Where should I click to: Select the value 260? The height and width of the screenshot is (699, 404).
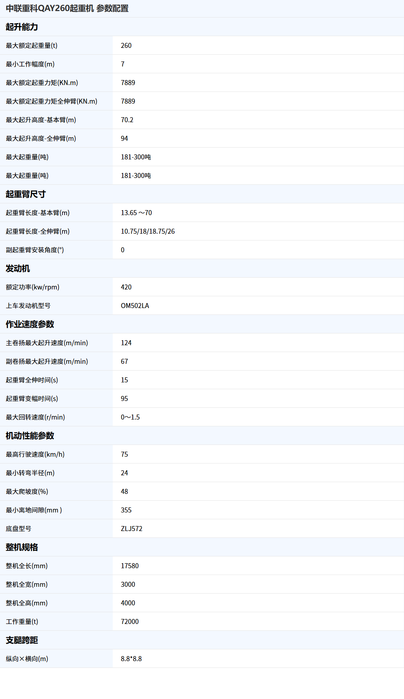pos(126,45)
